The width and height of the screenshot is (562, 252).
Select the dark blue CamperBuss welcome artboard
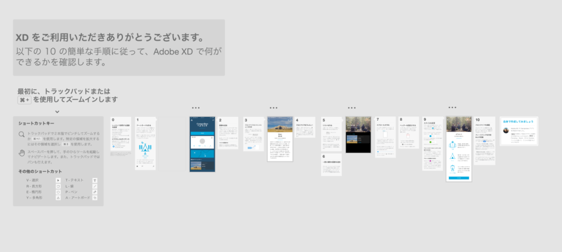pos(203,144)
